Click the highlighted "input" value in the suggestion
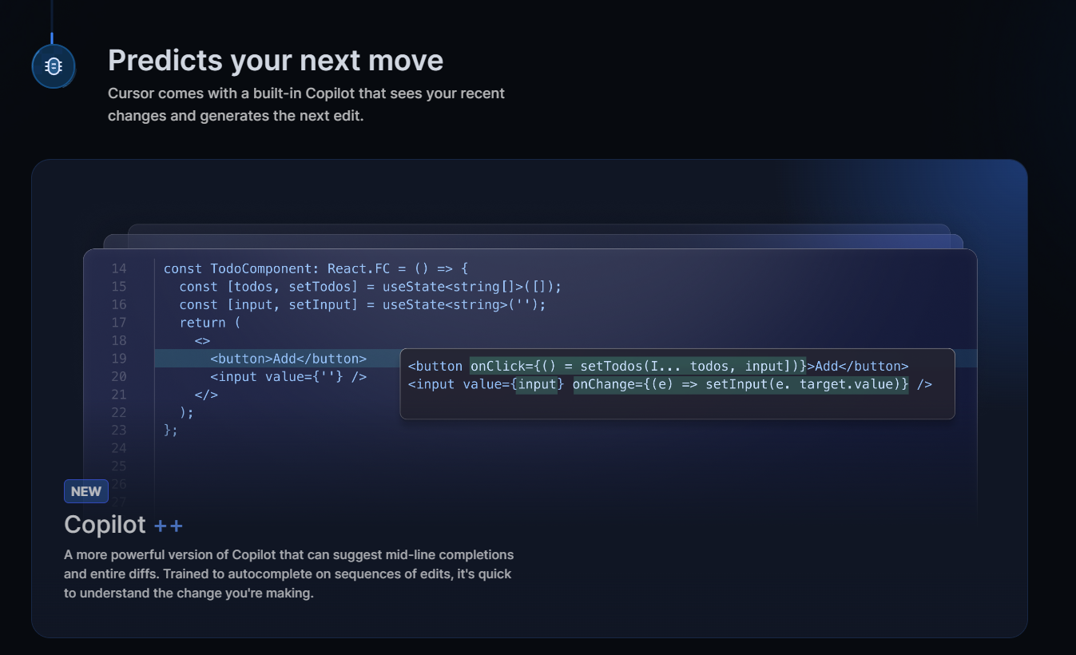The width and height of the screenshot is (1076, 655). pos(536,384)
